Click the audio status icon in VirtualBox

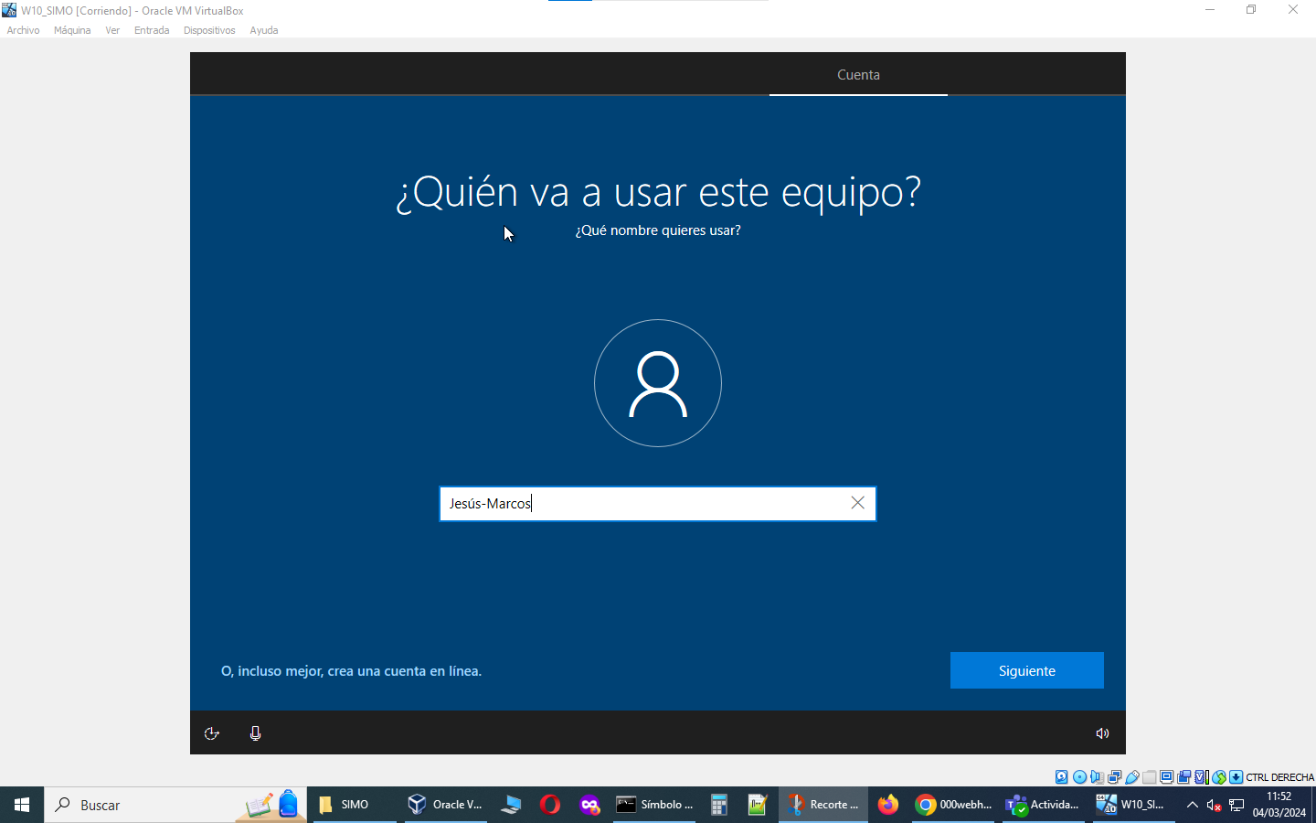(1097, 777)
